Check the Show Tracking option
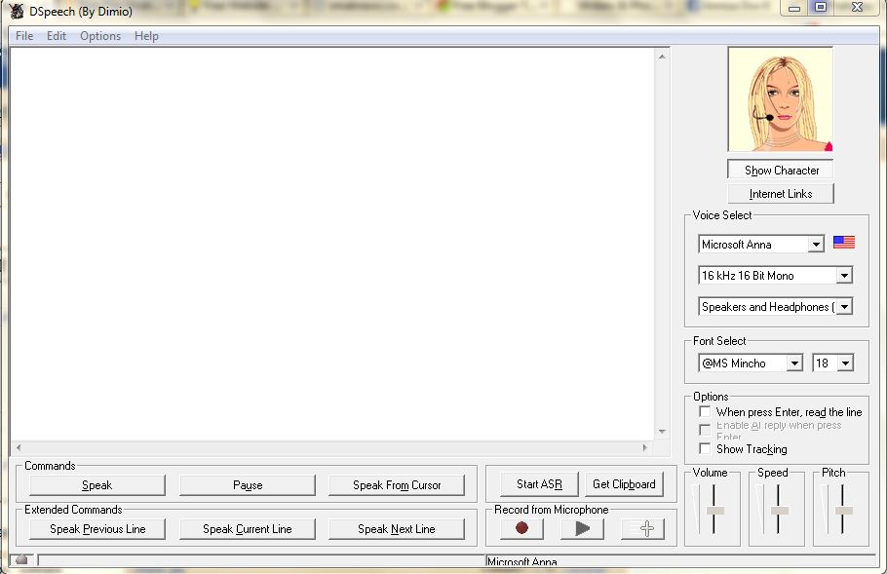Viewport: 887px width, 574px height. coord(705,449)
